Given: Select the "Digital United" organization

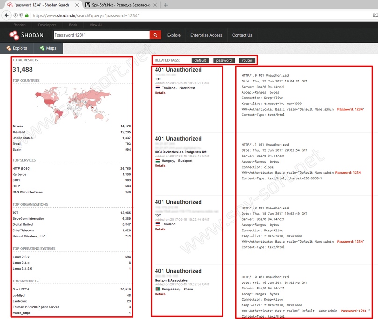Looking at the screenshot, I should click(72, 224).
